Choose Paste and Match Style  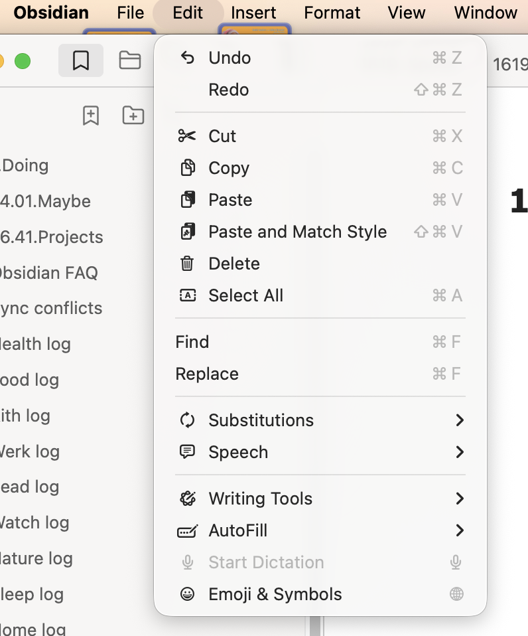click(x=297, y=232)
